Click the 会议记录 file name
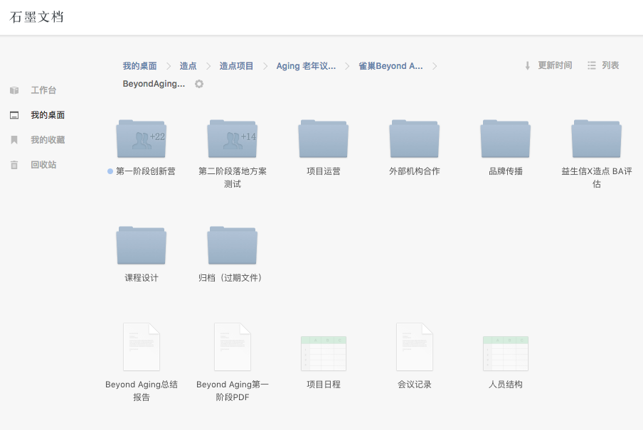This screenshot has width=643, height=430. tap(415, 385)
